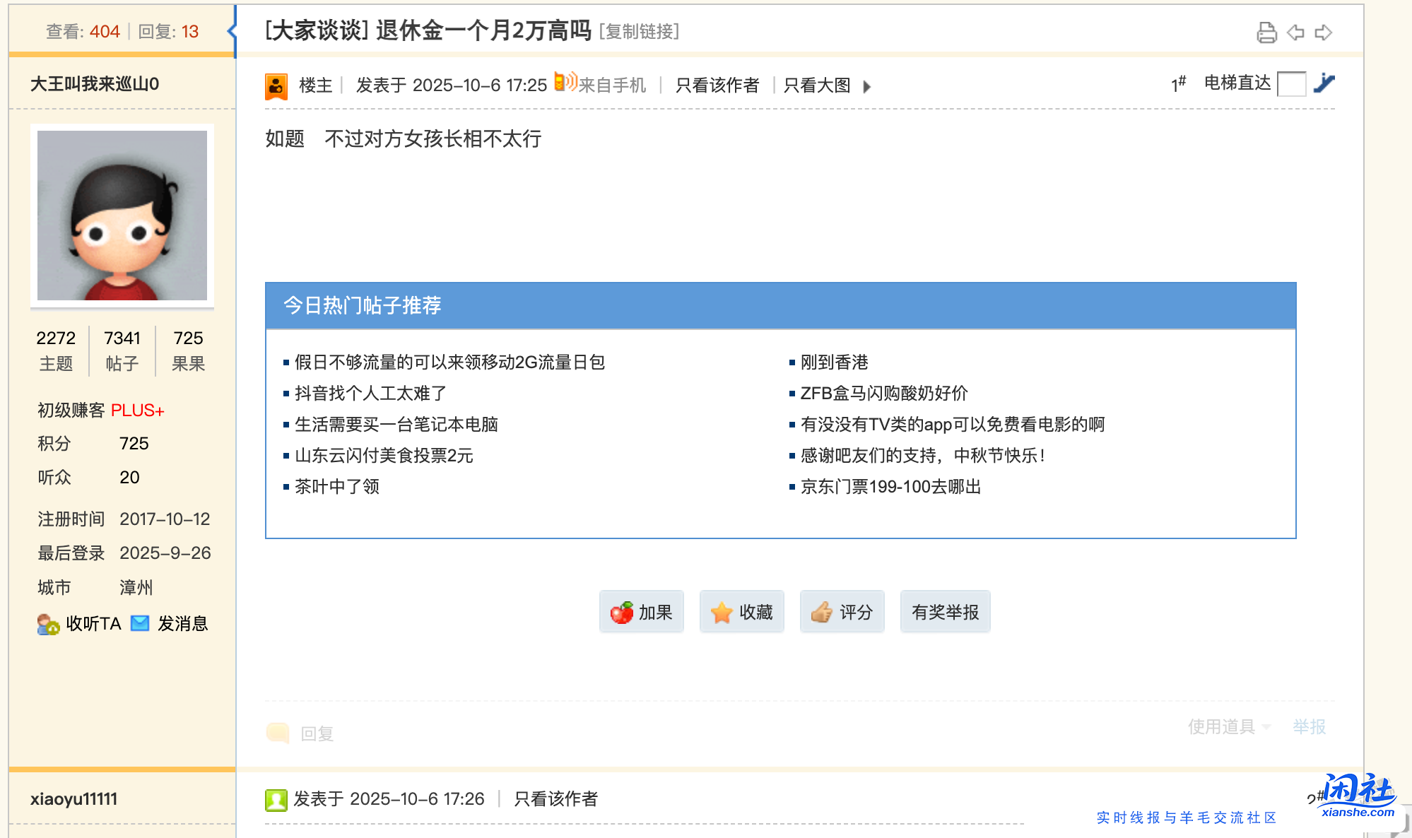Click the 回复 speech bubble icon
The width and height of the screenshot is (1412, 838).
tap(278, 733)
